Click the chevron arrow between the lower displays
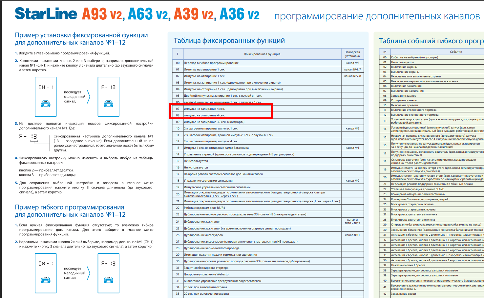The image size is (484, 298). [89, 273]
